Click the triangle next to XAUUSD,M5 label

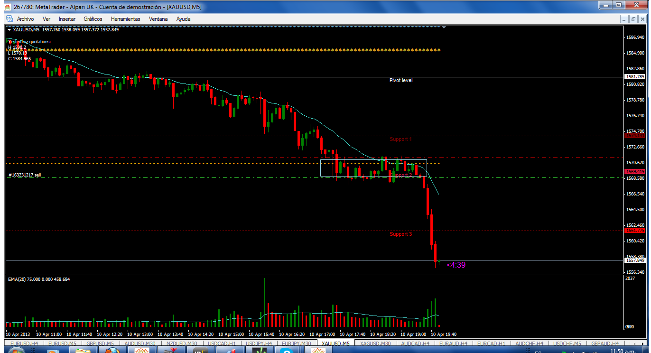[9, 30]
